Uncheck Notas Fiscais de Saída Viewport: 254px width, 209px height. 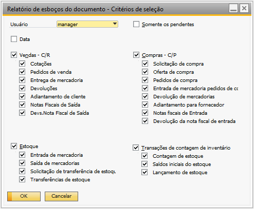point(22,104)
